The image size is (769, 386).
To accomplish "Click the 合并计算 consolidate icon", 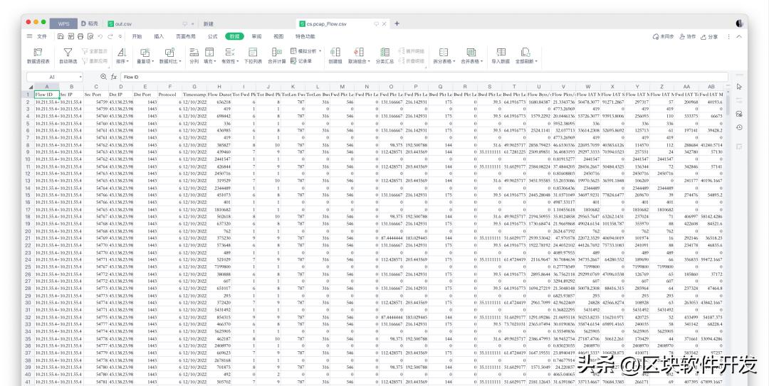I will [276, 53].
